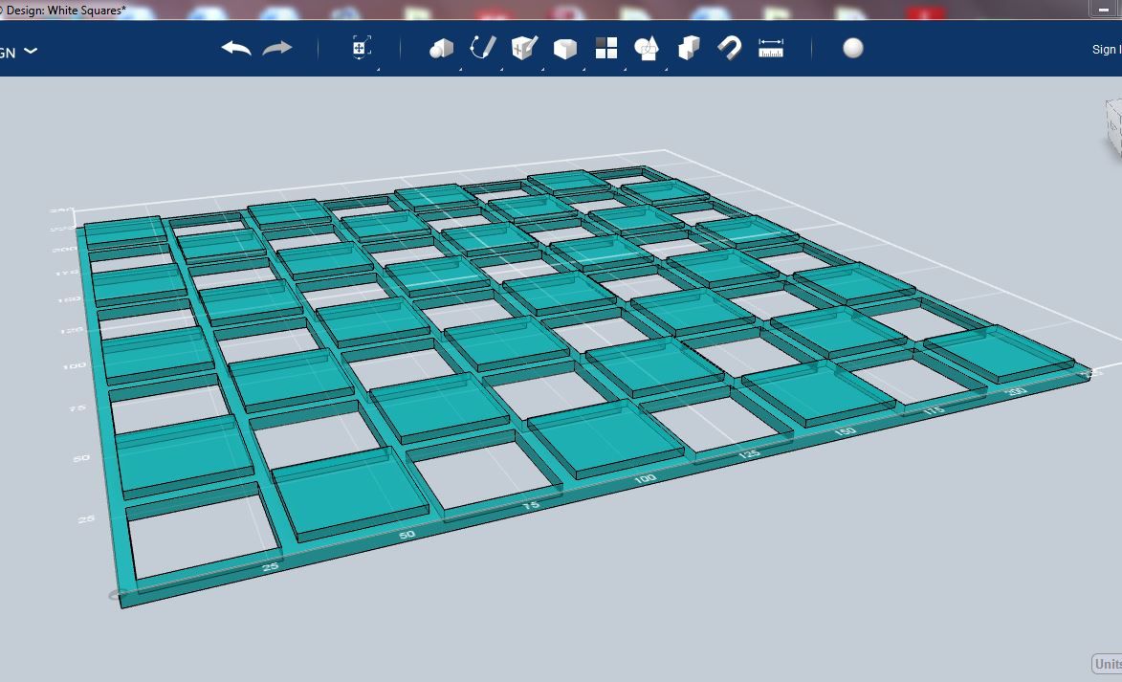Click the Modify tool icon

click(523, 47)
